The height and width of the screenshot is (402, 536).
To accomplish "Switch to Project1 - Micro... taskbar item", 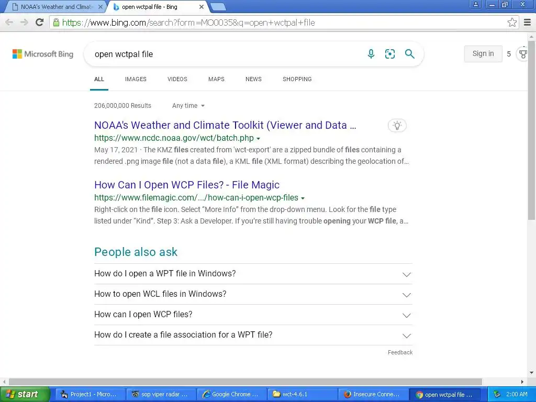I will click(91, 395).
